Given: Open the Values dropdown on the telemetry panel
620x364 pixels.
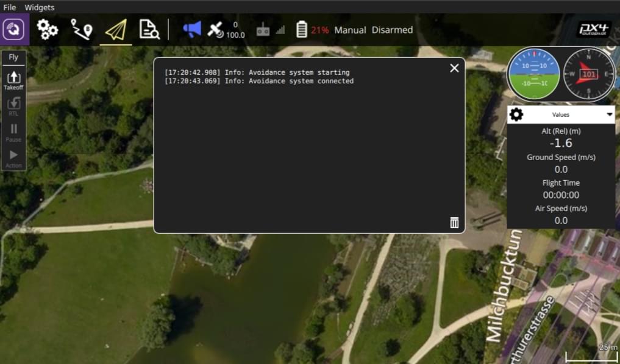Looking at the screenshot, I should click(x=561, y=114).
